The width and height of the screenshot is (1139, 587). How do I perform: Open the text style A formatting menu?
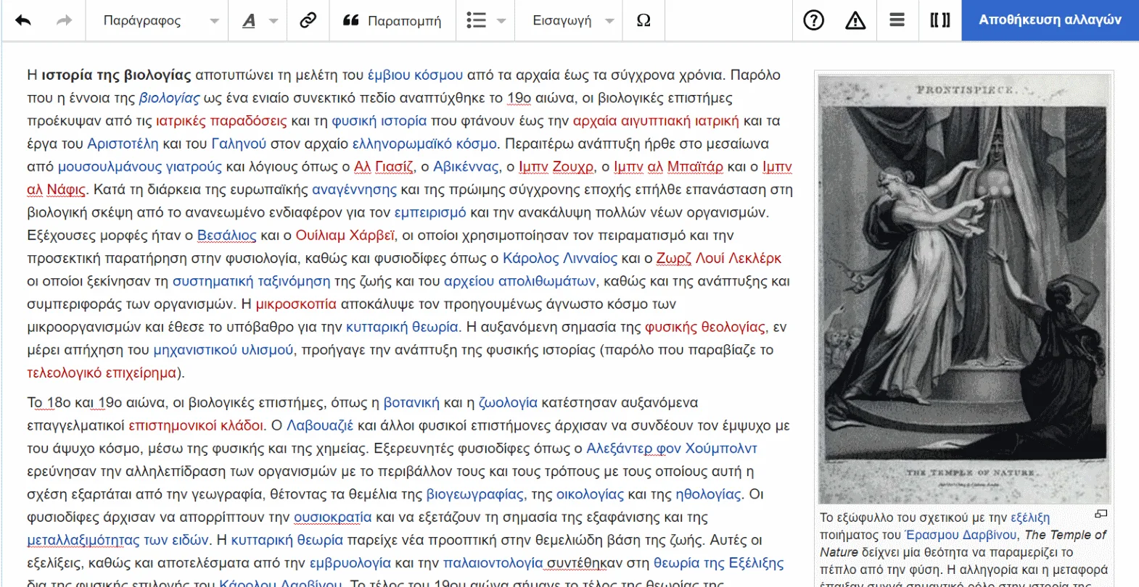coord(258,20)
